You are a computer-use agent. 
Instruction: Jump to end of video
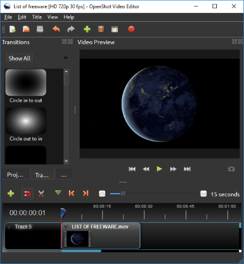[187, 169]
